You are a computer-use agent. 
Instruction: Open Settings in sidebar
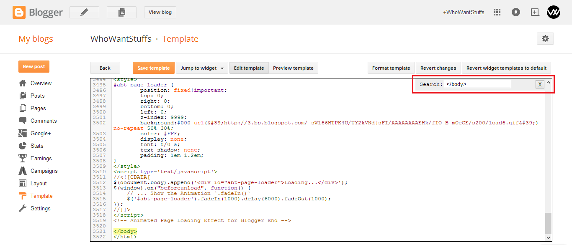[x=40, y=208]
